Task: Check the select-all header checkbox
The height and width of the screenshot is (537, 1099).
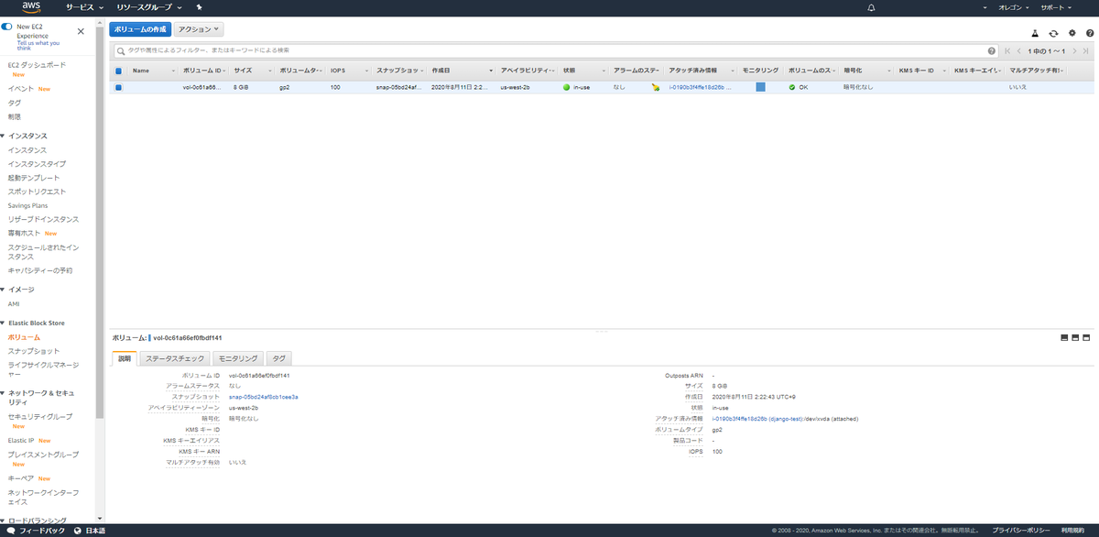Action: click(x=118, y=71)
